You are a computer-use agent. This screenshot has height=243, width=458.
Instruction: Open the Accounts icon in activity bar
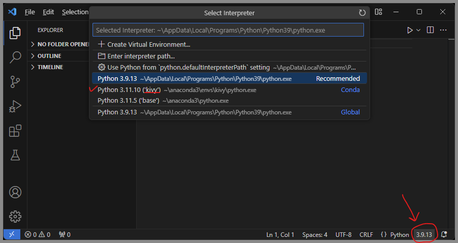pyautogui.click(x=15, y=192)
